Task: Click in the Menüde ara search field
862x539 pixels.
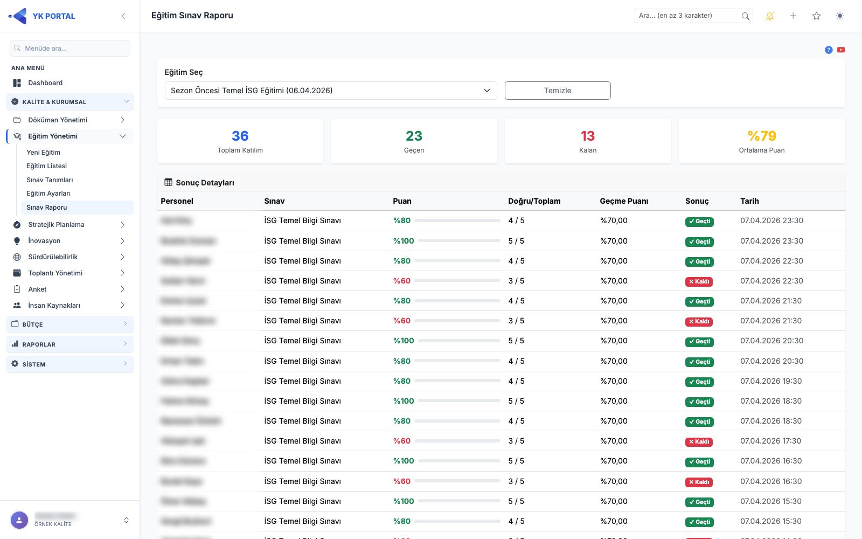Action: (x=70, y=49)
